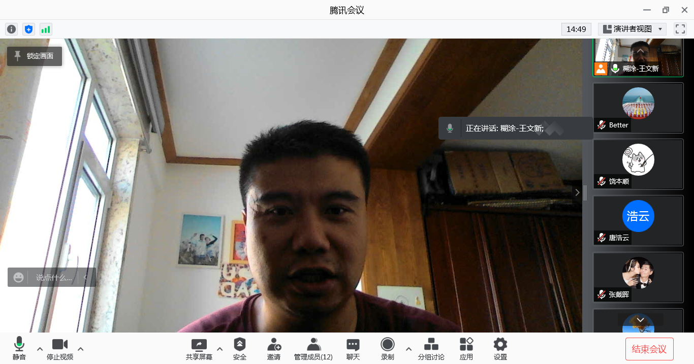
Task: Open Breakout Rooms (分组讨论)
Action: [431, 348]
